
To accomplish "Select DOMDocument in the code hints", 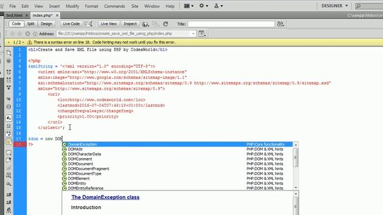I will [x=177, y=164].
